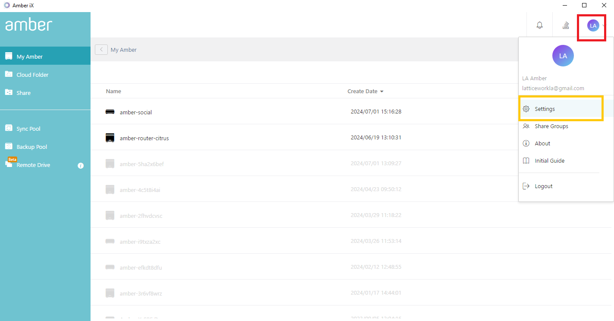Click the amber-router-citrus device icon

(x=110, y=138)
